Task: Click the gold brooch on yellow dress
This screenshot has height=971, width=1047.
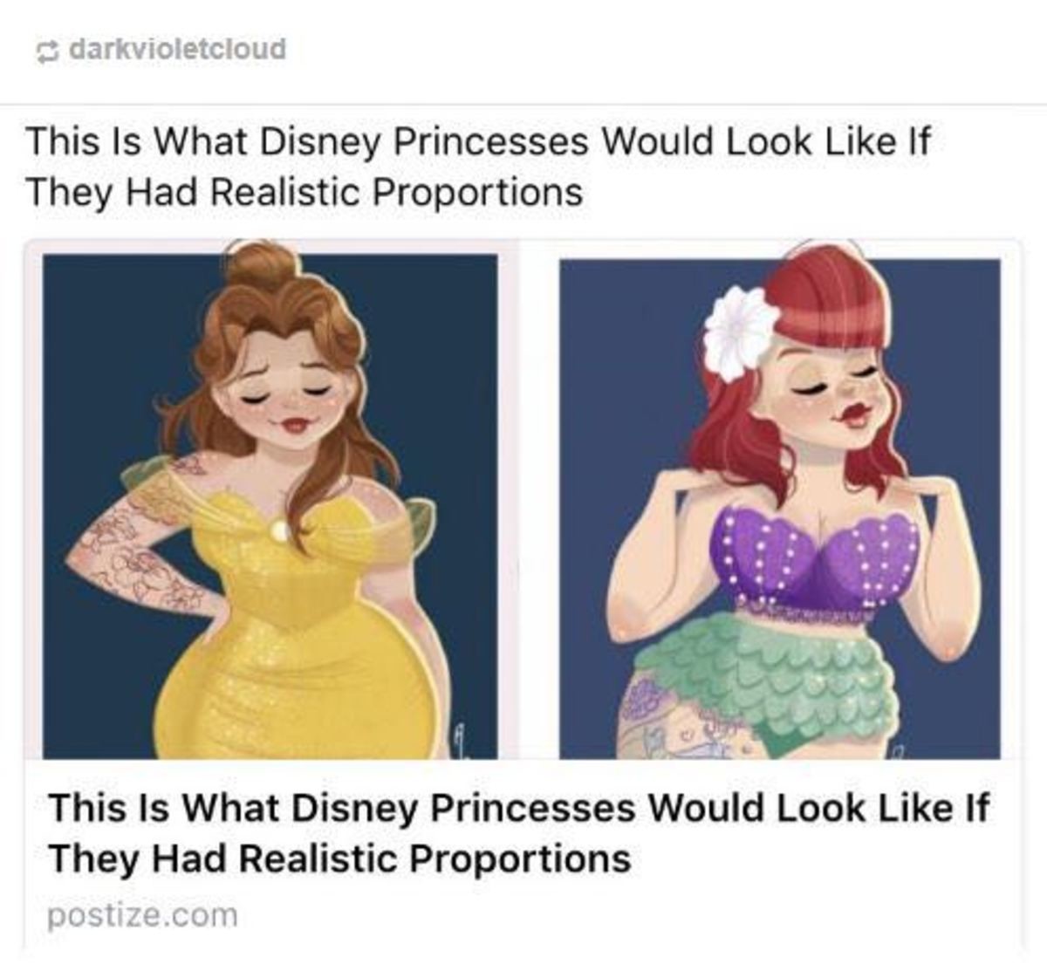Action: pos(279,530)
